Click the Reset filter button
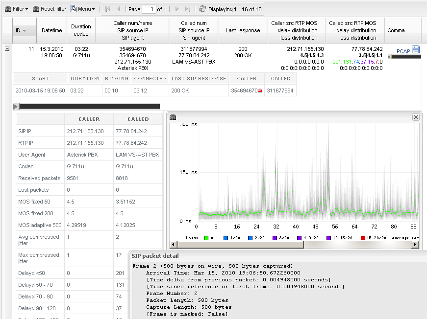The image size is (427, 319). tap(49, 9)
